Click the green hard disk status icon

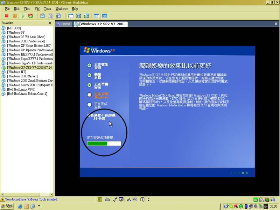click(256, 200)
